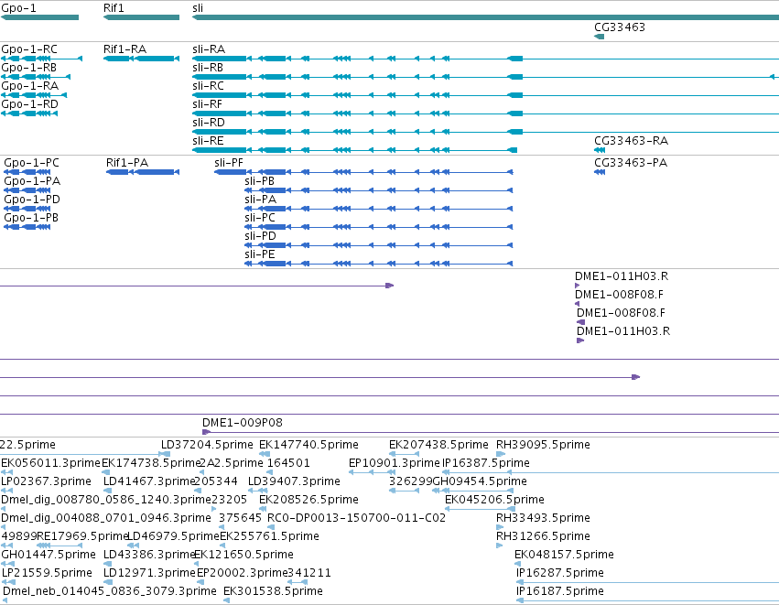The width and height of the screenshot is (779, 605).
Task: Select the Gpo-1-PB protein label
Action: [31, 218]
